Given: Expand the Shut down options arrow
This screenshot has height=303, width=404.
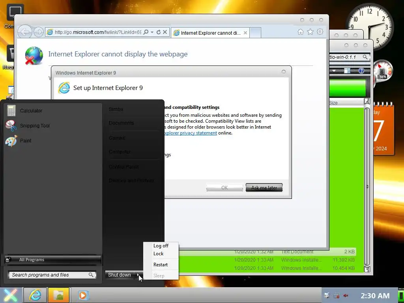Looking at the screenshot, I should coord(138,275).
